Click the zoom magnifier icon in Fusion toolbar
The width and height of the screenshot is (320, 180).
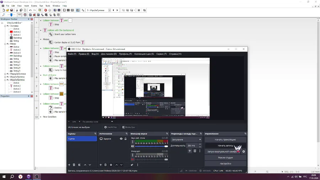click(4, 15)
